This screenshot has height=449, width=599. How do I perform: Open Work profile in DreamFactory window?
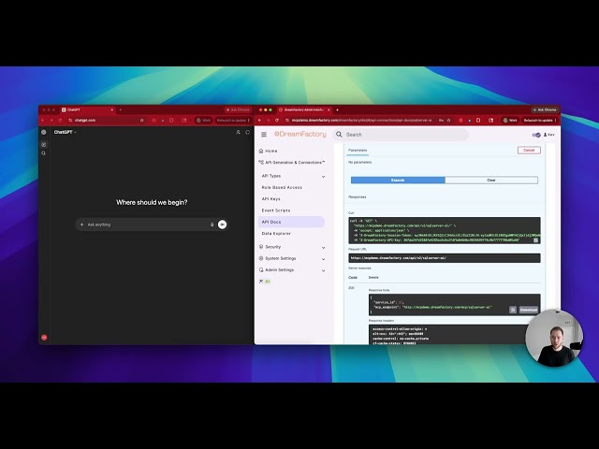510,121
